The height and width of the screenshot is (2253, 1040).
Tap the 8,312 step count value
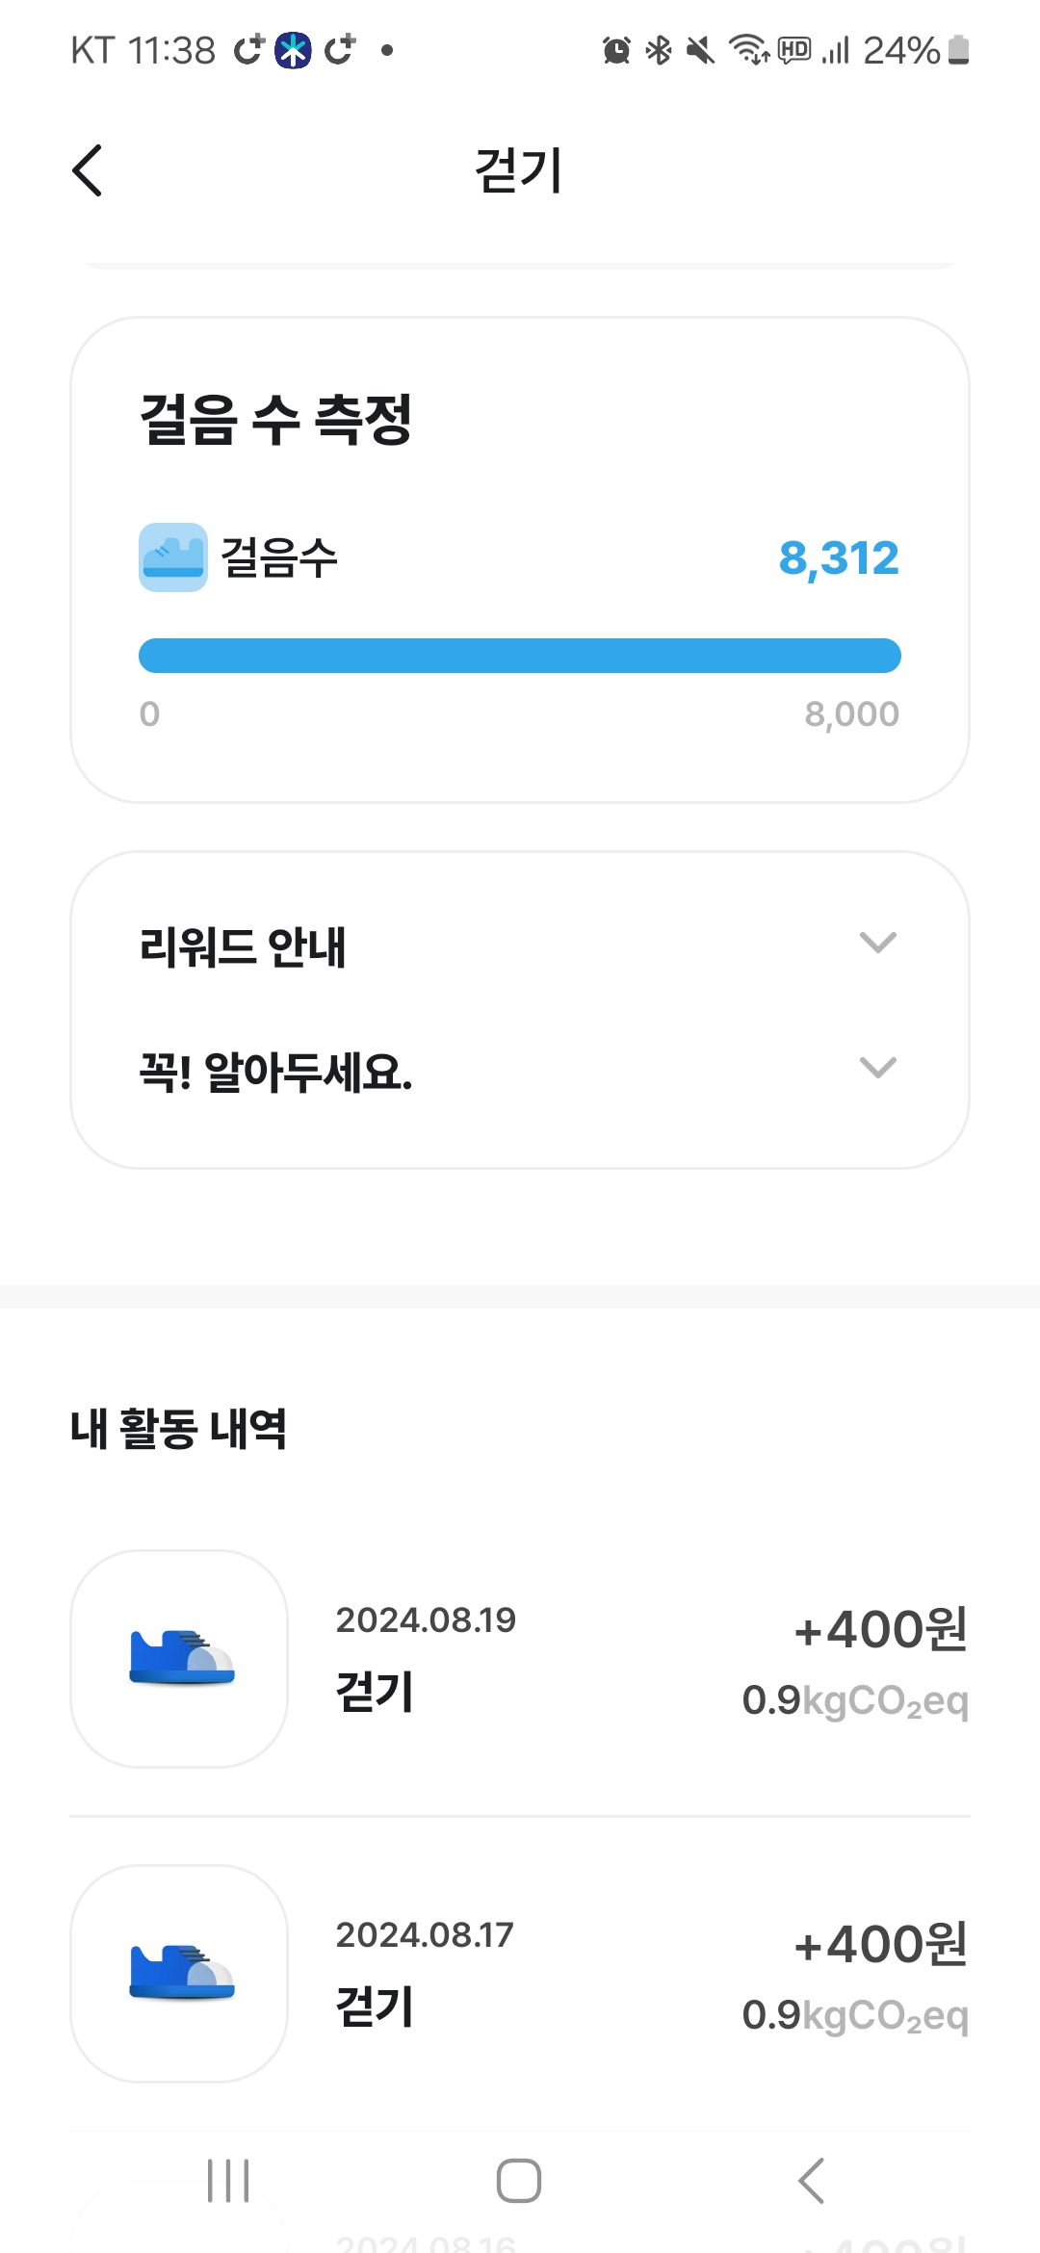[839, 558]
